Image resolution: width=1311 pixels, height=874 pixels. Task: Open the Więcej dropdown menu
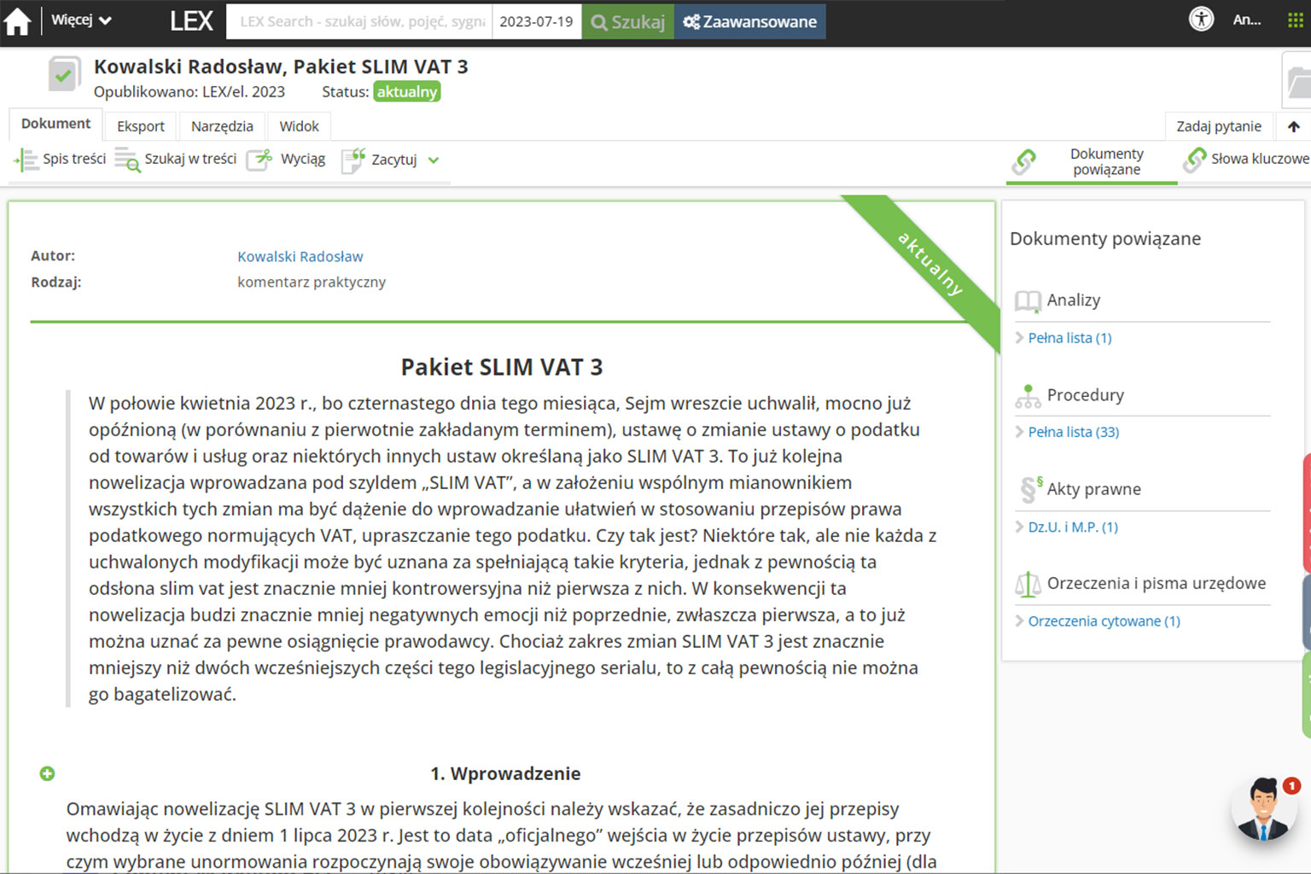point(81,20)
